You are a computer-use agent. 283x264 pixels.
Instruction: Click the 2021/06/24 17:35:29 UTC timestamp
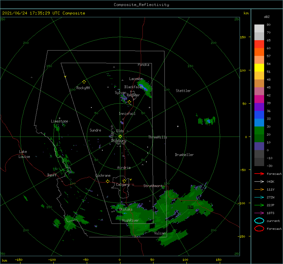point(31,13)
